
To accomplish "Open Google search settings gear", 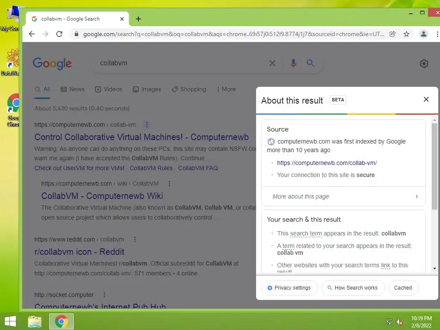I will pos(424,64).
